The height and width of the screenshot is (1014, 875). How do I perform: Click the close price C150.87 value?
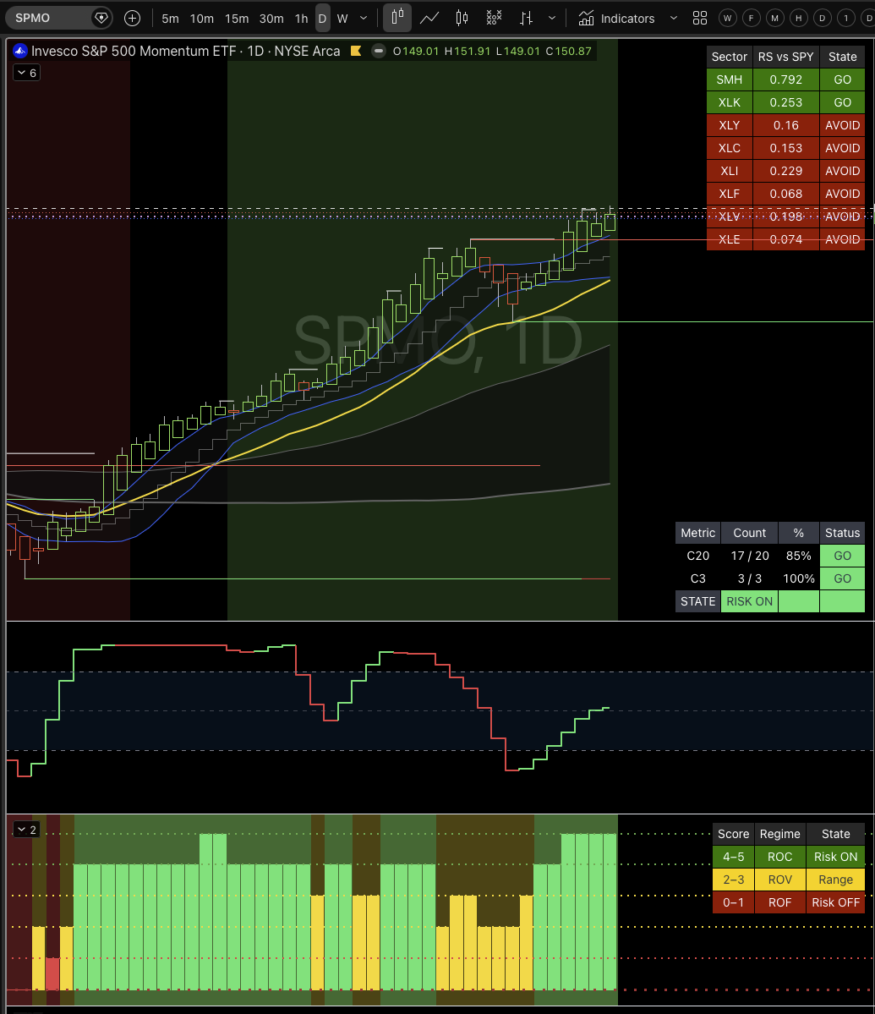click(569, 51)
